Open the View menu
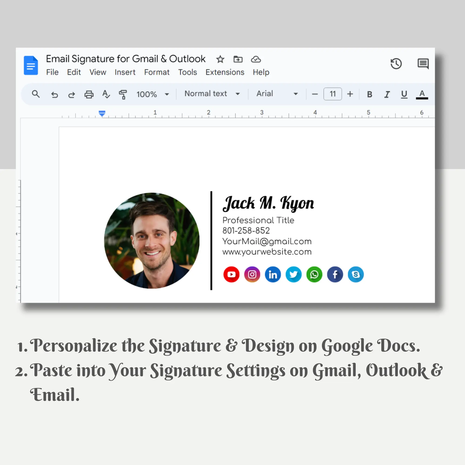This screenshot has width=465, height=465. [98, 72]
